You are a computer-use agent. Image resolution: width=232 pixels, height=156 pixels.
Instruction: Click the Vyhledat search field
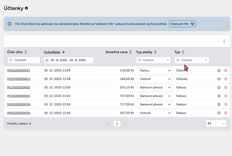pos(24,60)
